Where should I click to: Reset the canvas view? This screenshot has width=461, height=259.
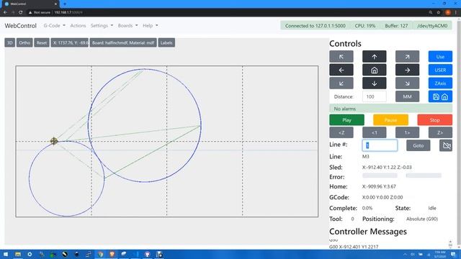click(42, 42)
